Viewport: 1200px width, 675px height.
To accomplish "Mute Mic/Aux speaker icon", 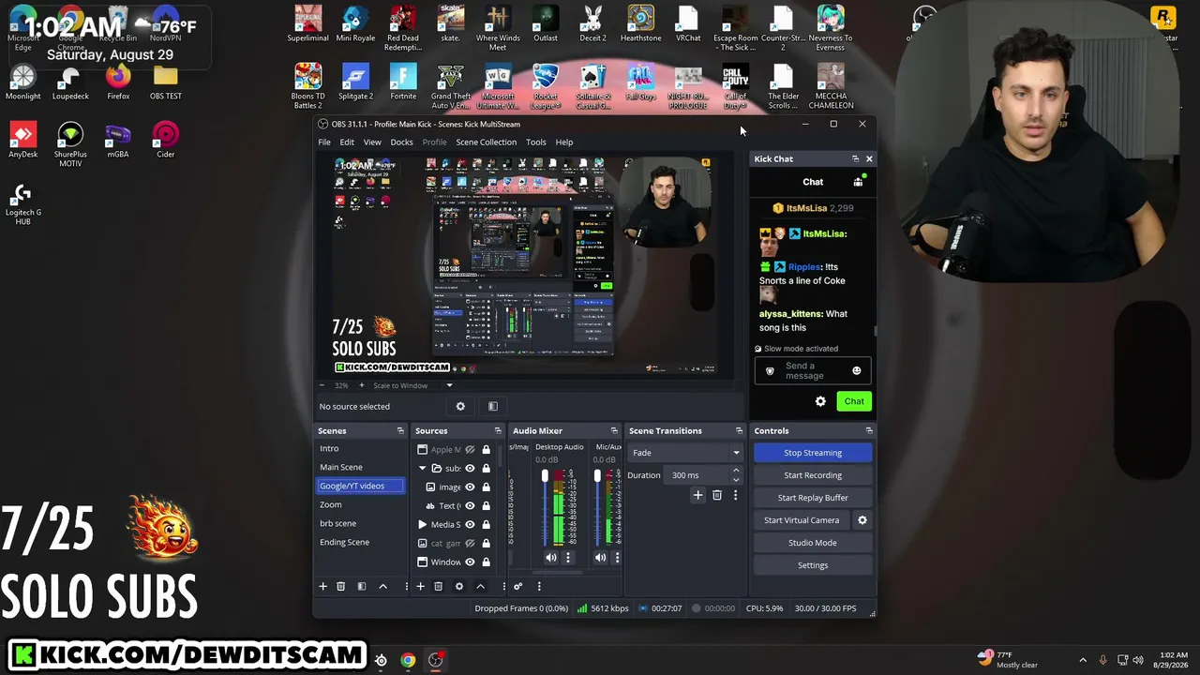I will pyautogui.click(x=600, y=558).
